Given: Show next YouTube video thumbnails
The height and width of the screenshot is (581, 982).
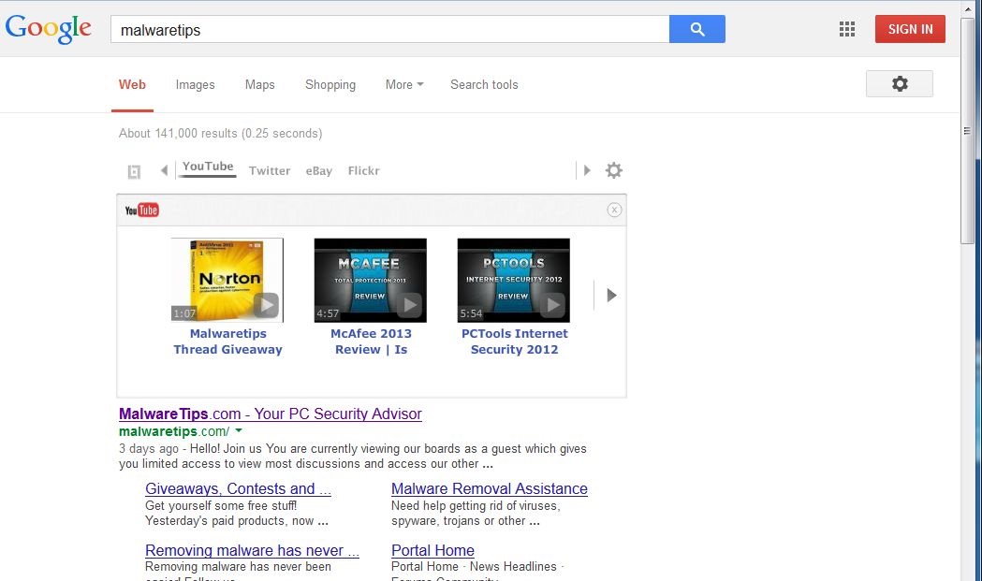Looking at the screenshot, I should pyautogui.click(x=612, y=295).
